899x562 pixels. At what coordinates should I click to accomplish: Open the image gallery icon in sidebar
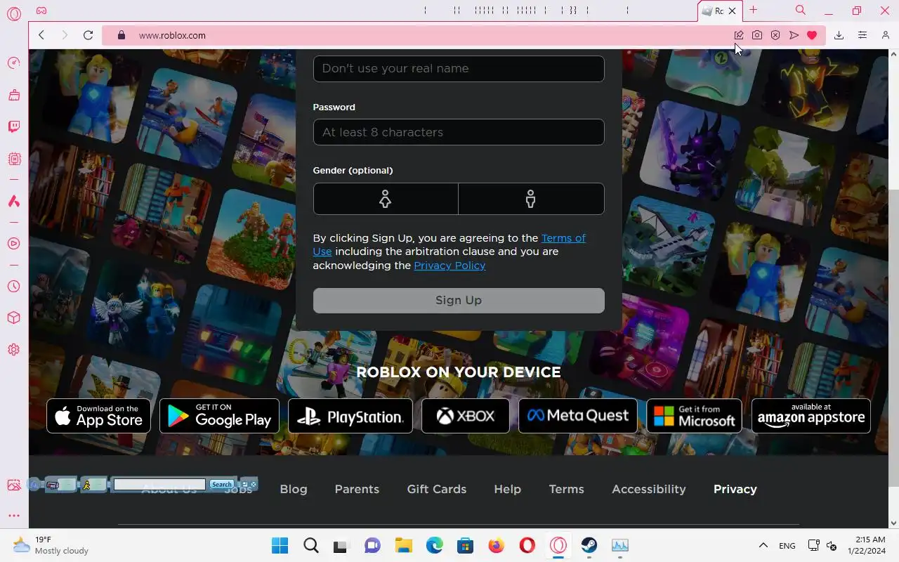[x=13, y=485]
